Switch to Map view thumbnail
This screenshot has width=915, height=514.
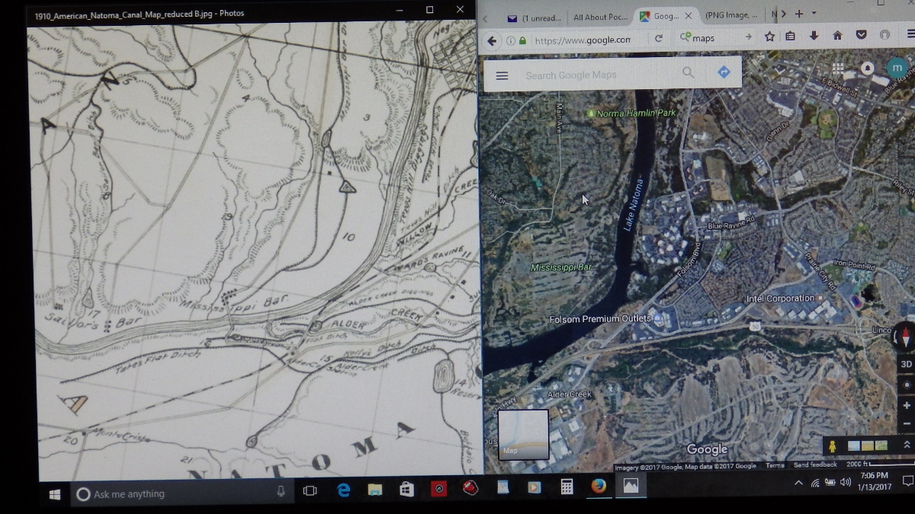click(523, 435)
